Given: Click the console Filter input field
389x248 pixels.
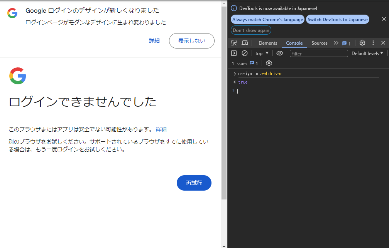Looking at the screenshot, I should tap(318, 54).
